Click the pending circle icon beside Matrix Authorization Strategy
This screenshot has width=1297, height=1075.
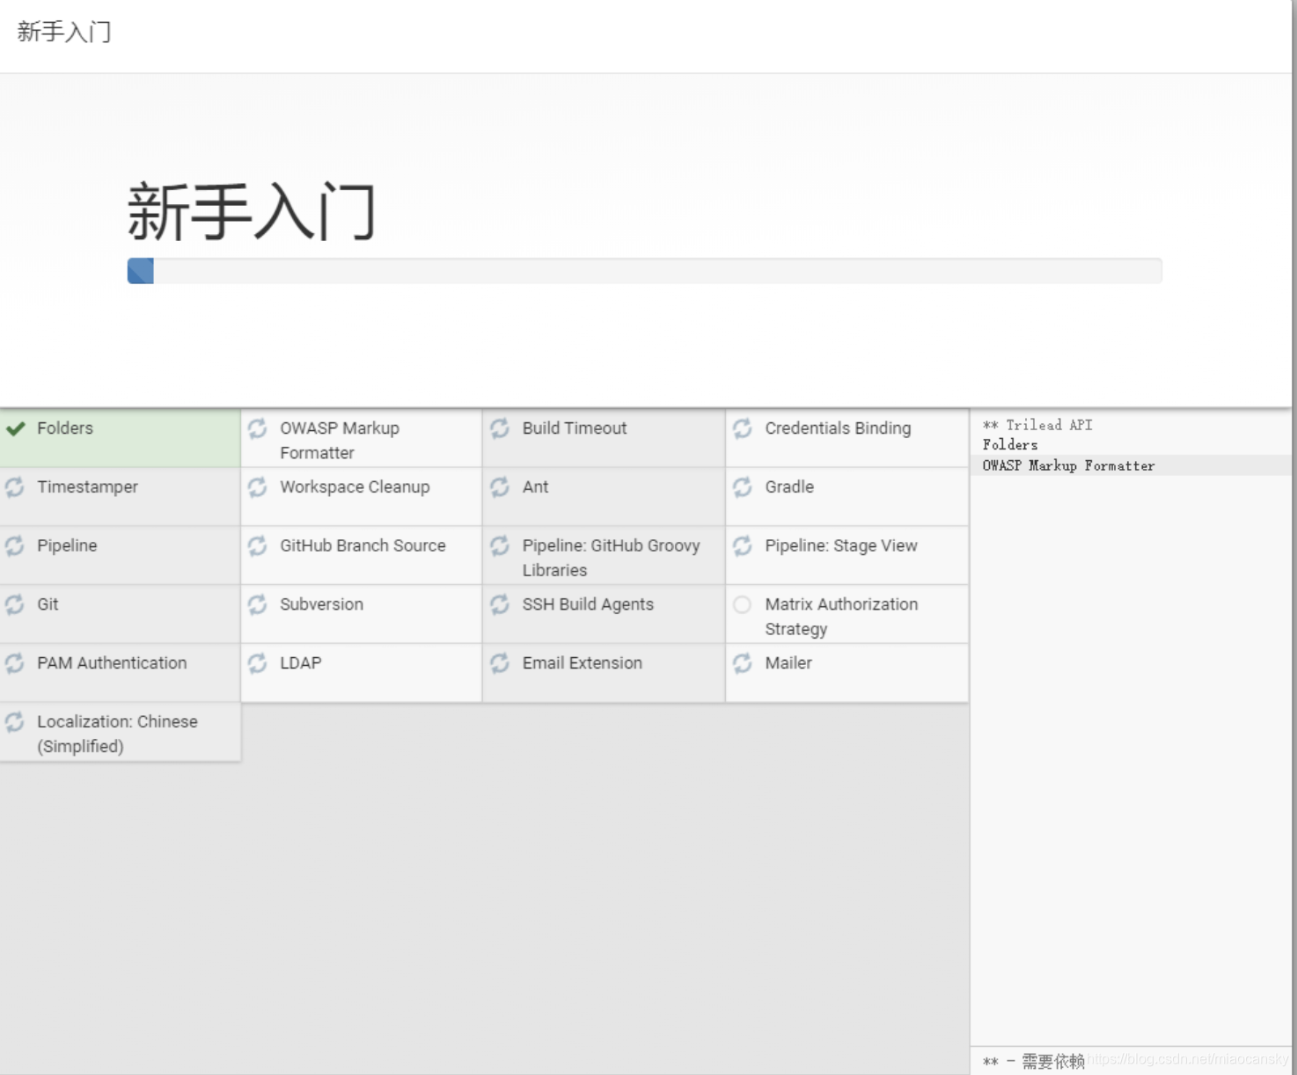click(x=743, y=604)
